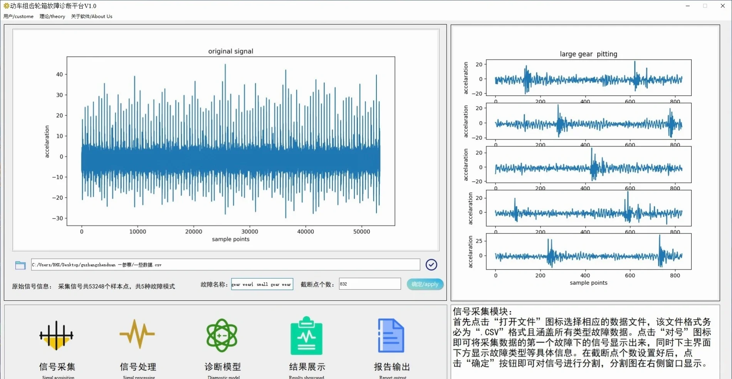Open the 关于软件/About Us menu

[92, 16]
